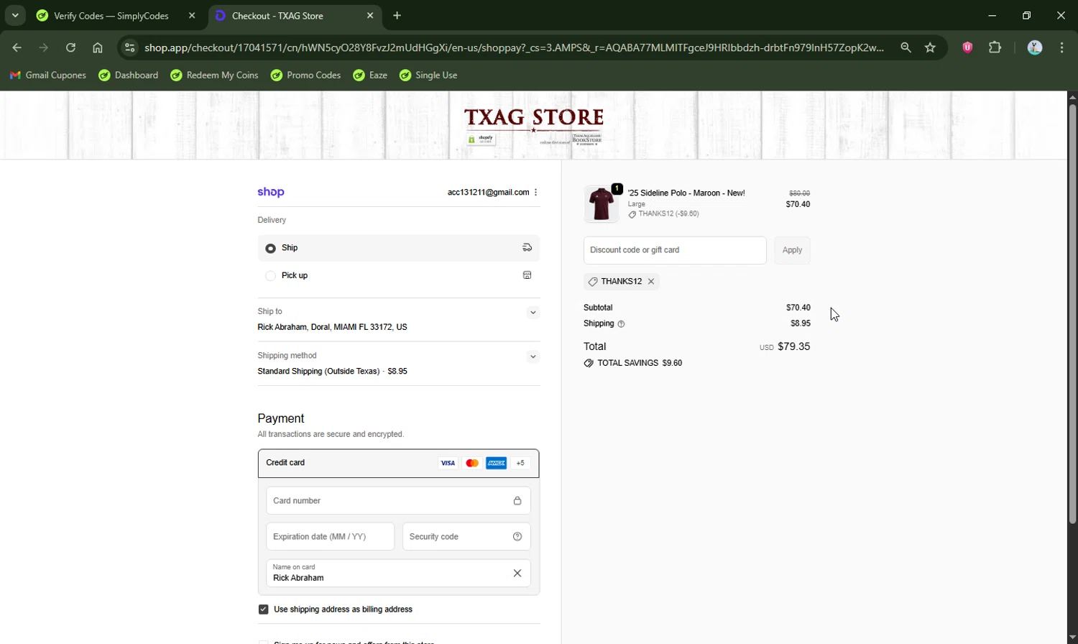The width and height of the screenshot is (1078, 644).
Task: Open the uBlock shield extension
Action: tap(967, 47)
